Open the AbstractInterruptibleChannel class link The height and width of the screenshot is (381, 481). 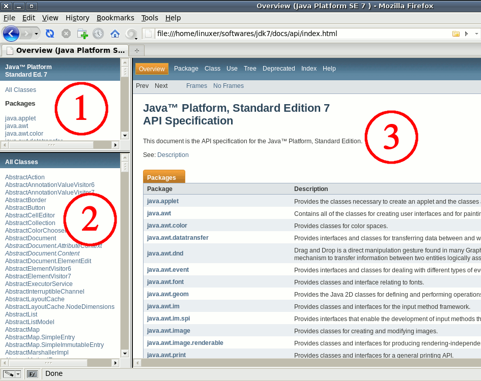[x=44, y=292]
